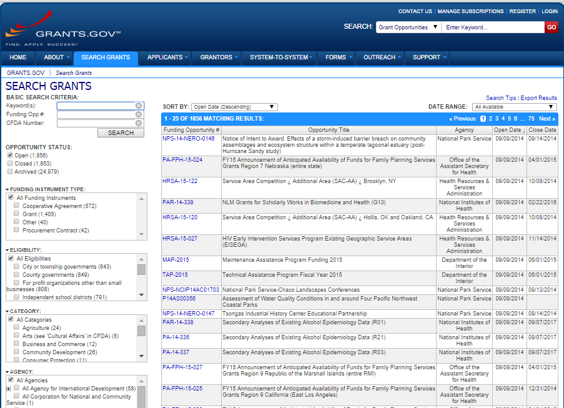Enable the Archived opportunity status checkbox
The image size is (564, 408).
tap(10, 172)
